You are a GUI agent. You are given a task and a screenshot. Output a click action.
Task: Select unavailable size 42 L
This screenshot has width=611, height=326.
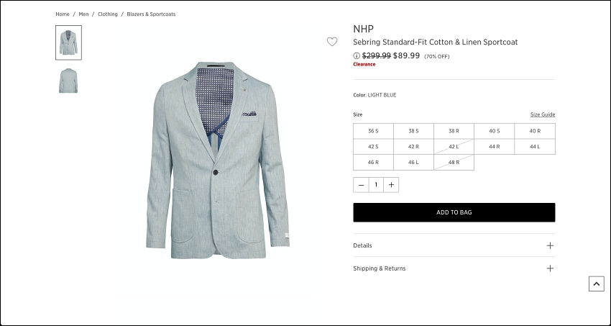pos(454,147)
